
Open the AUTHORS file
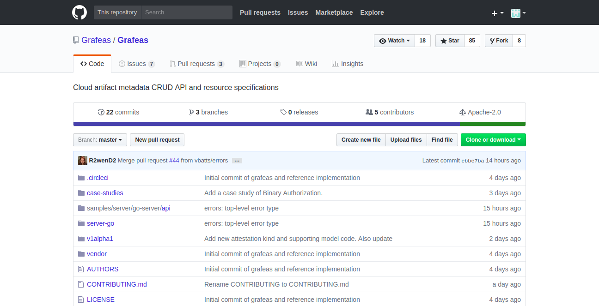tap(103, 269)
